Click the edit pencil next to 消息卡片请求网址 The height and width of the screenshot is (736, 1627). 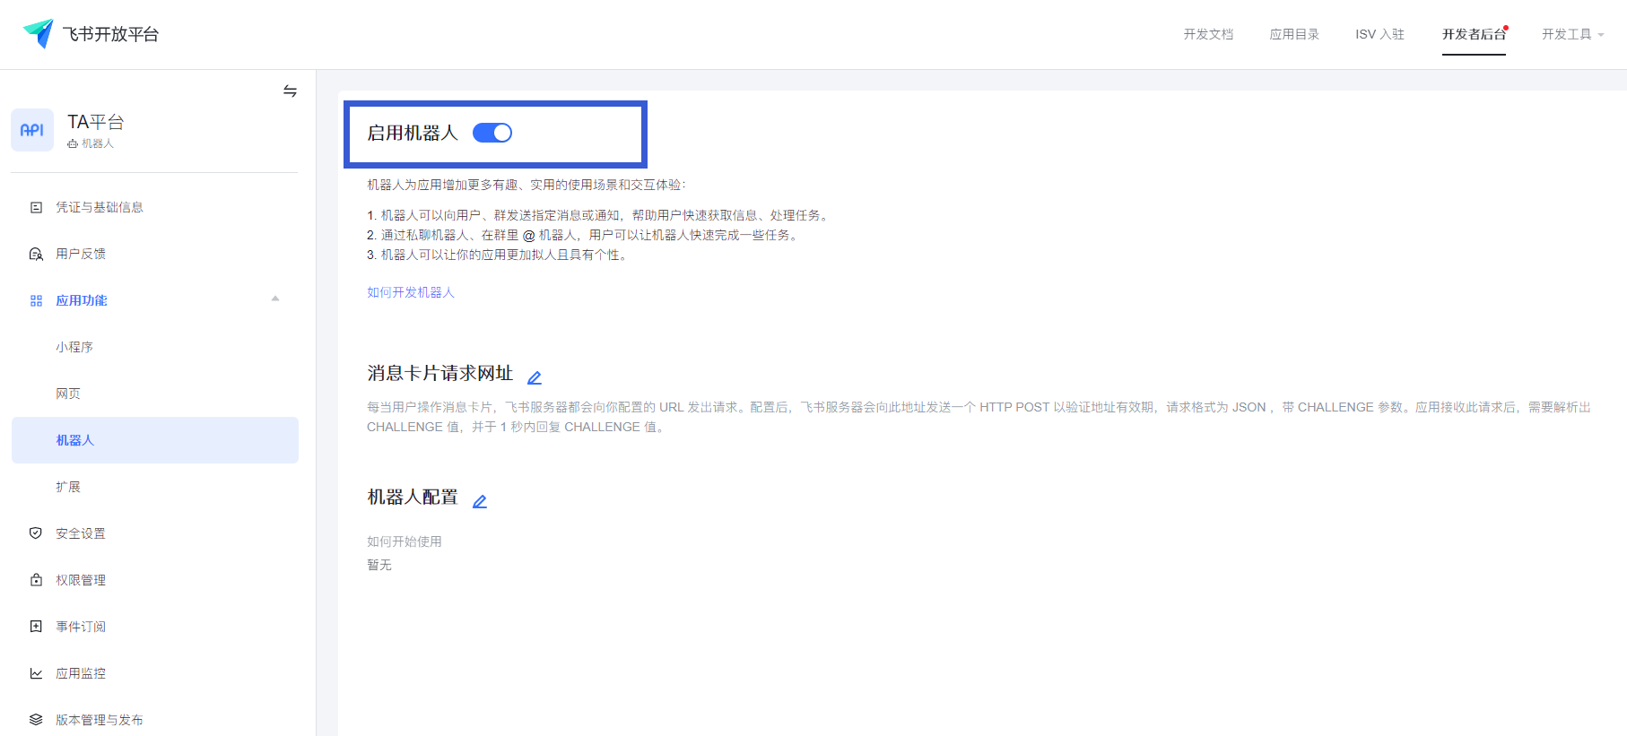[535, 377]
